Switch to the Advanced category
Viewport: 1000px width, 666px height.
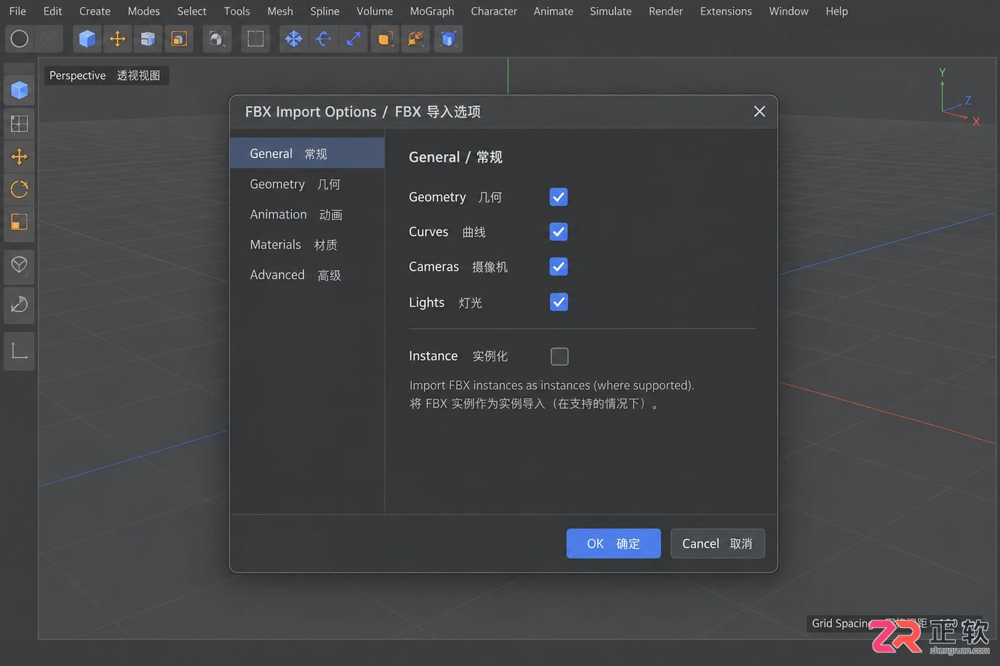307,275
